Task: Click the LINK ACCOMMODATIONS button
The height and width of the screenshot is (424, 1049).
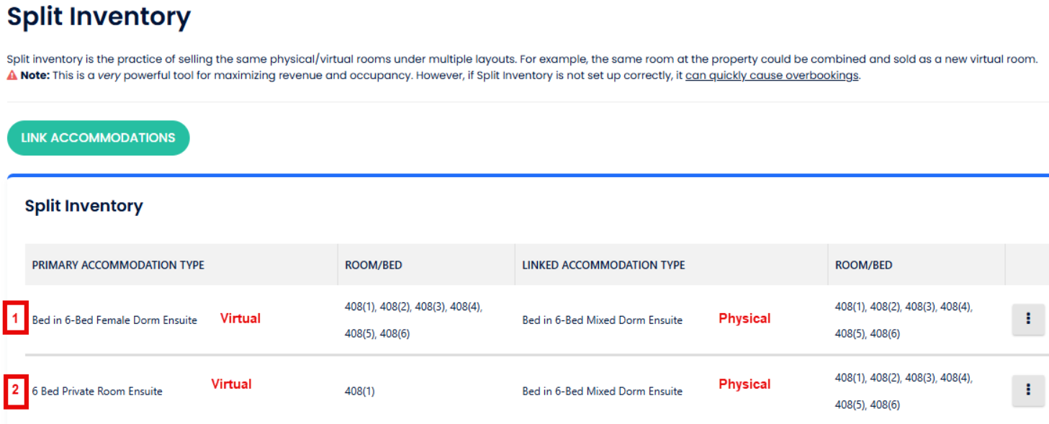Action: pyautogui.click(x=98, y=138)
